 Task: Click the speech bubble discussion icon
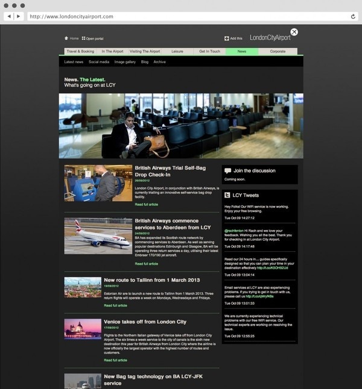(x=227, y=170)
